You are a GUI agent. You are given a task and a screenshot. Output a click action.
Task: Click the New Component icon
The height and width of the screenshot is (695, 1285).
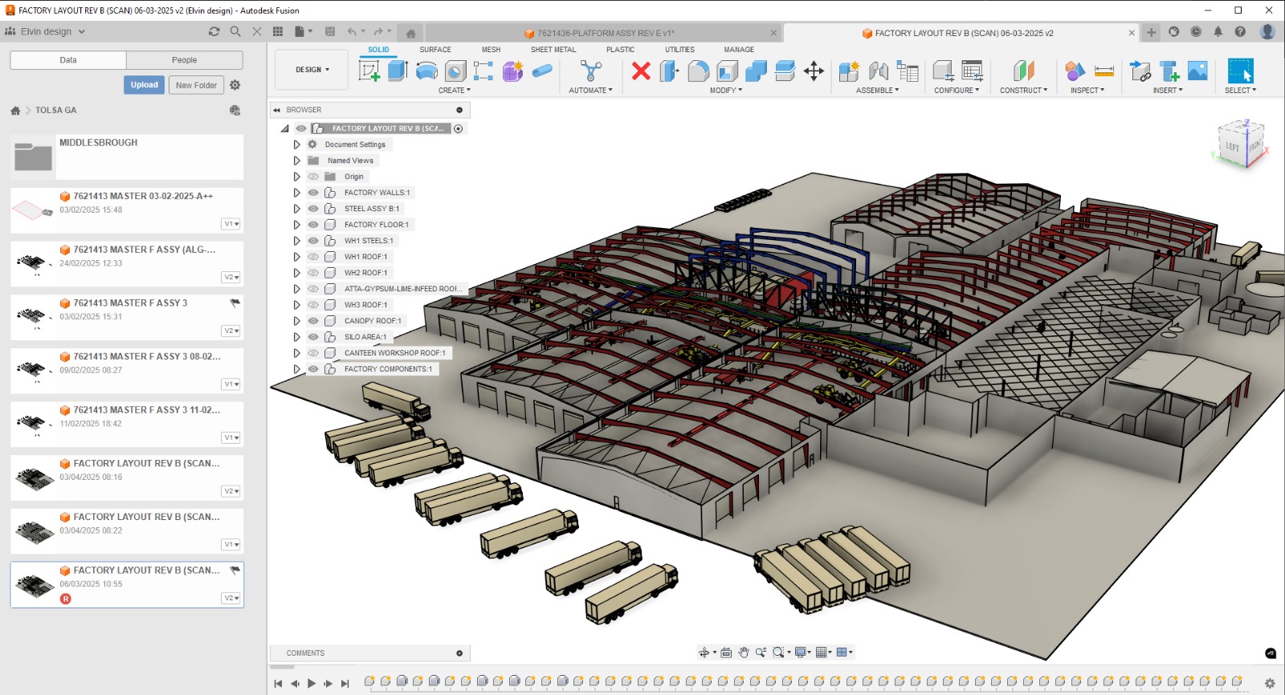pos(849,71)
